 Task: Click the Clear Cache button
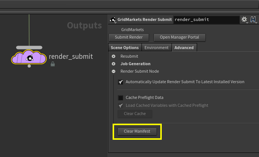point(135,114)
